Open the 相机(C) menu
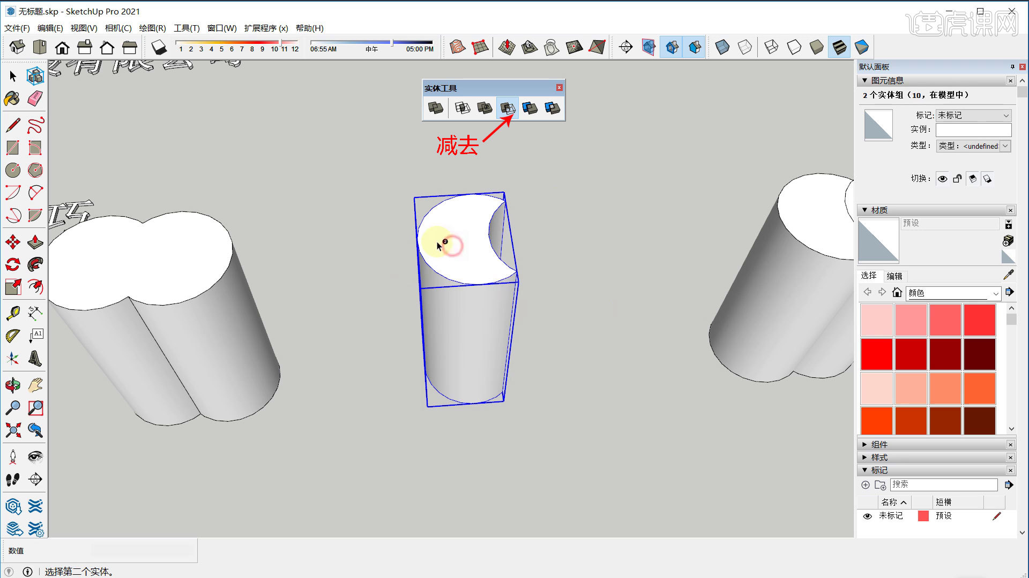The width and height of the screenshot is (1029, 578). [118, 28]
